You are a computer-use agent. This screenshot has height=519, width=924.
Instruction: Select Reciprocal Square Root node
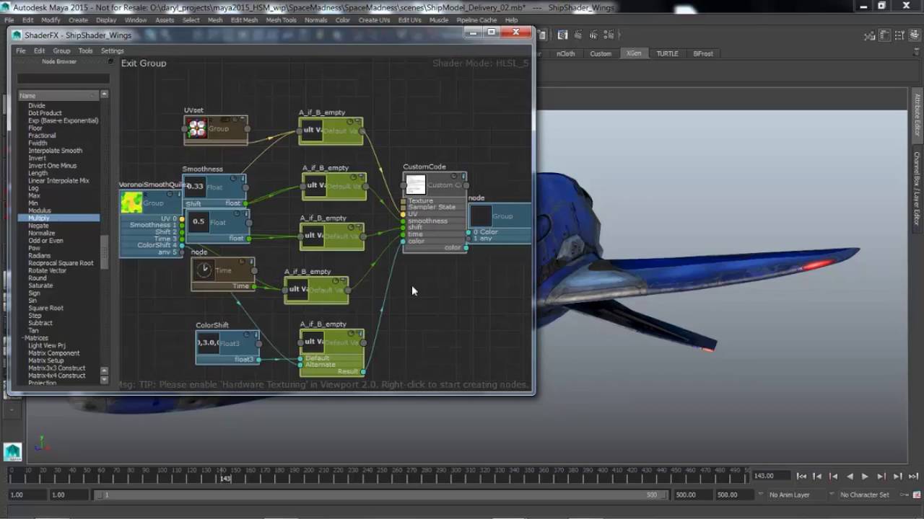(61, 263)
